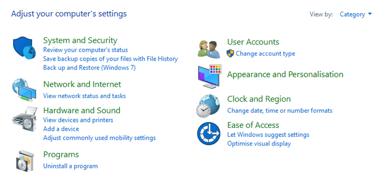Viewport: 386px width, 183px height.
Task: Click the Hardware and Sound printer icon
Action: pos(24,119)
